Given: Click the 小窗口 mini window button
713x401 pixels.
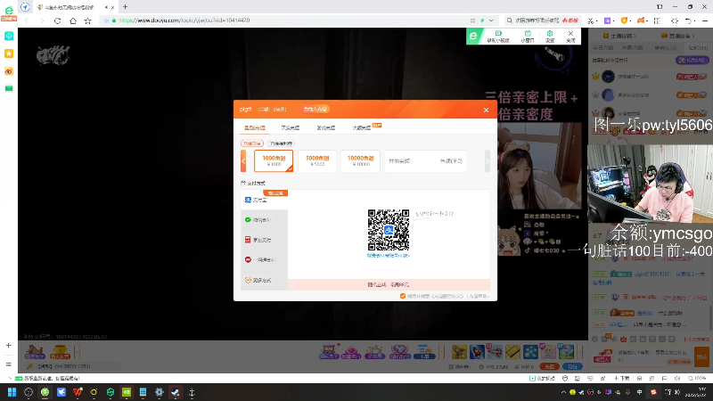Looking at the screenshot, I should [x=528, y=37].
